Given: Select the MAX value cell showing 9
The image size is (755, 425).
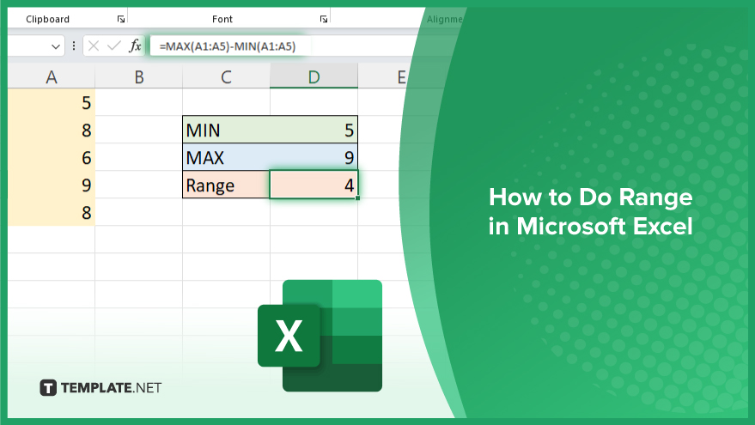Looking at the screenshot, I should tap(314, 157).
